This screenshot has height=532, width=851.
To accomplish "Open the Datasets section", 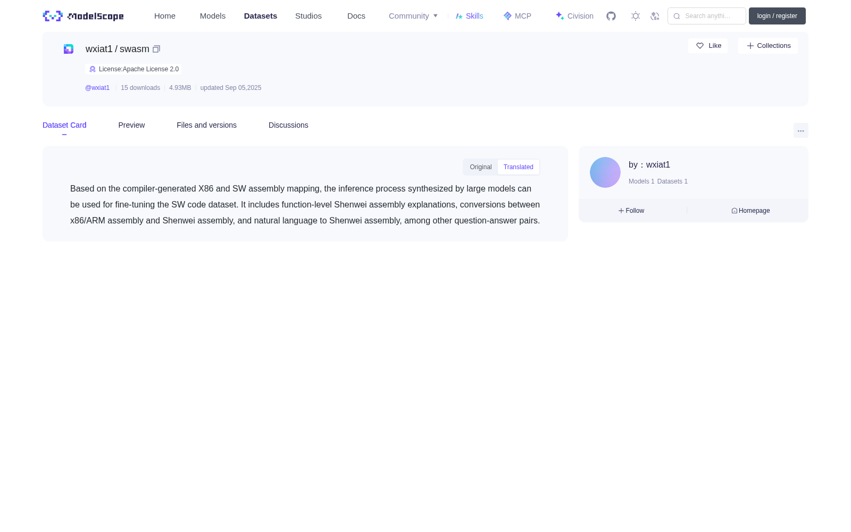I will (x=261, y=16).
